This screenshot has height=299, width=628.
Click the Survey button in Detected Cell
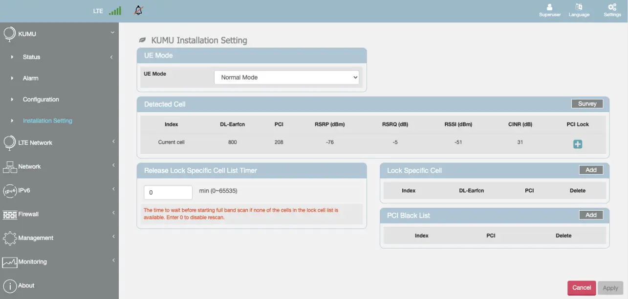[587, 103]
